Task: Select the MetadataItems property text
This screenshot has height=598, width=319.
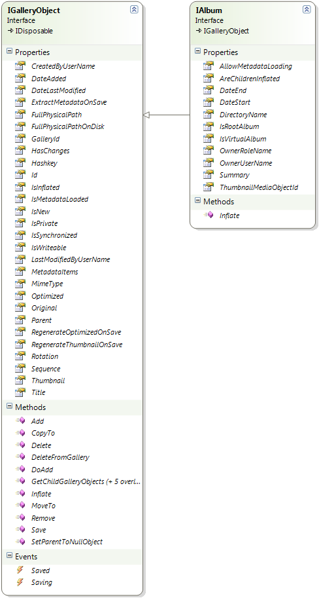Action: click(54, 272)
